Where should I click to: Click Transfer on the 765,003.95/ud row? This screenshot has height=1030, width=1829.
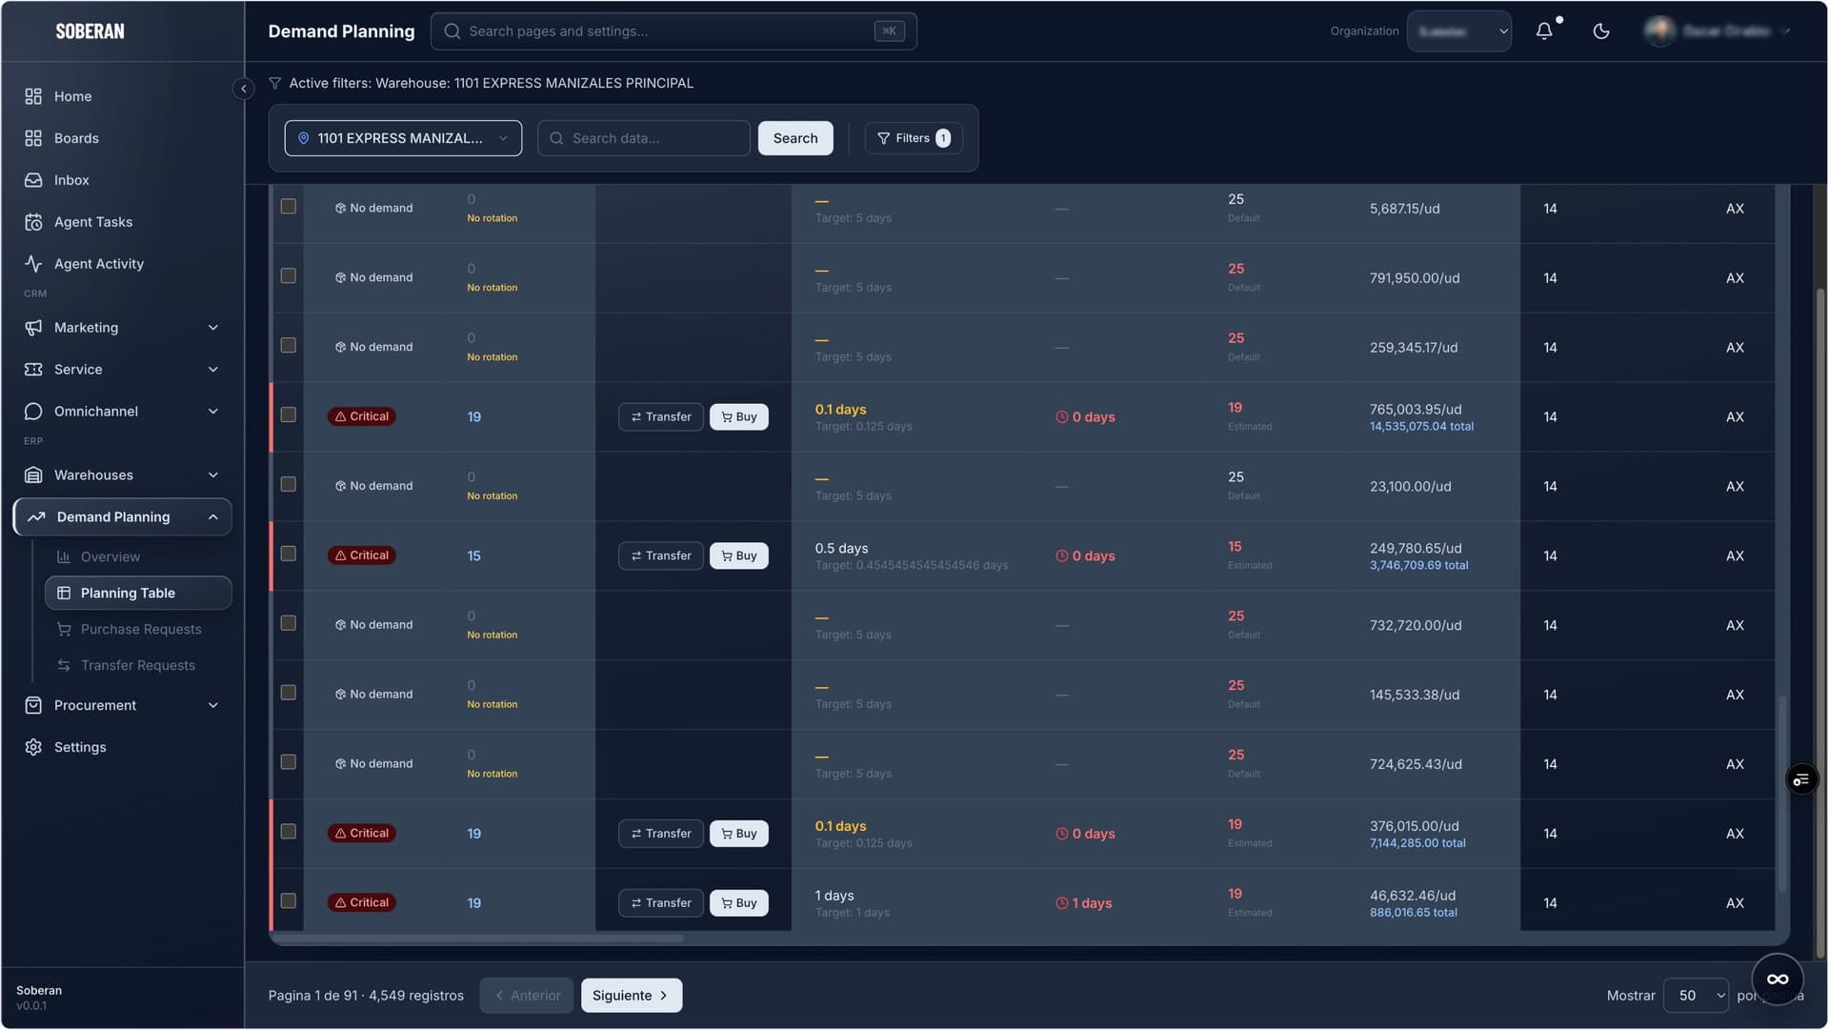coord(661,417)
